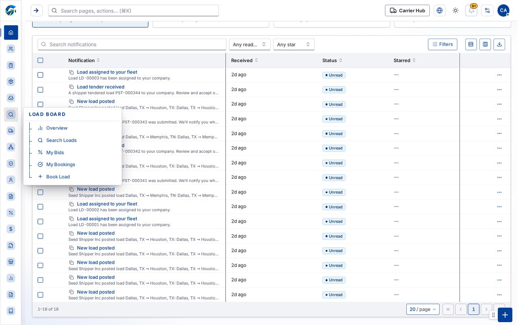Viewport: 521px width, 325px height.
Task: Open the 'Load tender received' notification link
Action: [x=101, y=87]
